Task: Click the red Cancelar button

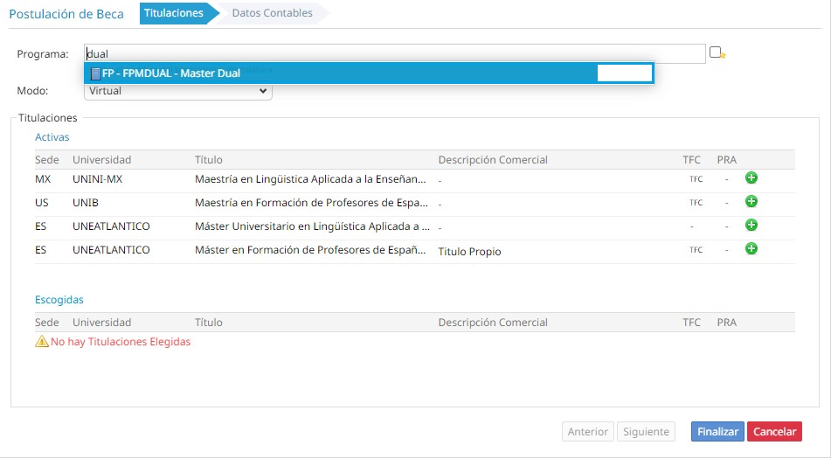Action: coord(773,432)
